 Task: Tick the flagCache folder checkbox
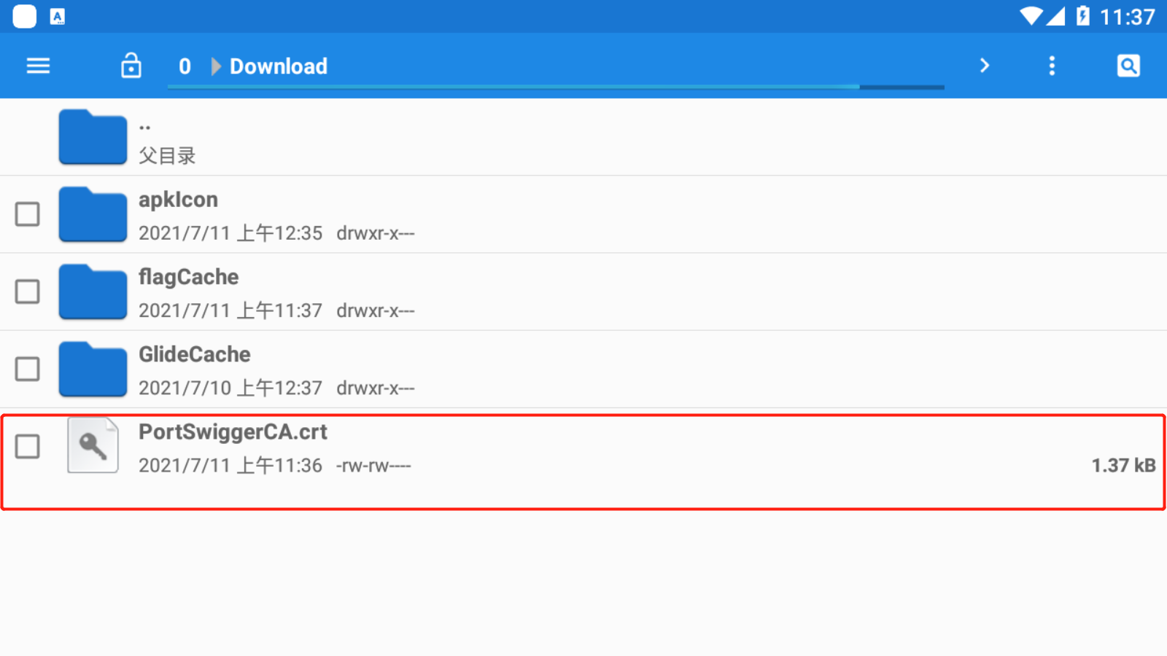[x=28, y=292]
